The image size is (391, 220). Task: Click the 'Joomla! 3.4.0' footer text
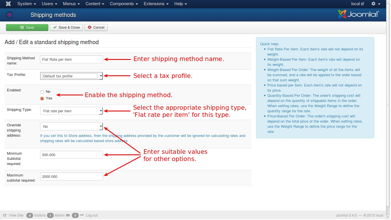point(346,215)
